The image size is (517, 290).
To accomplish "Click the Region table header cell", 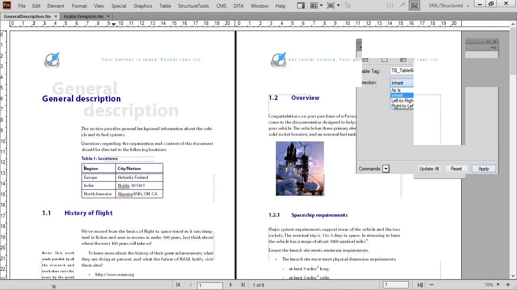I will pos(99,168).
